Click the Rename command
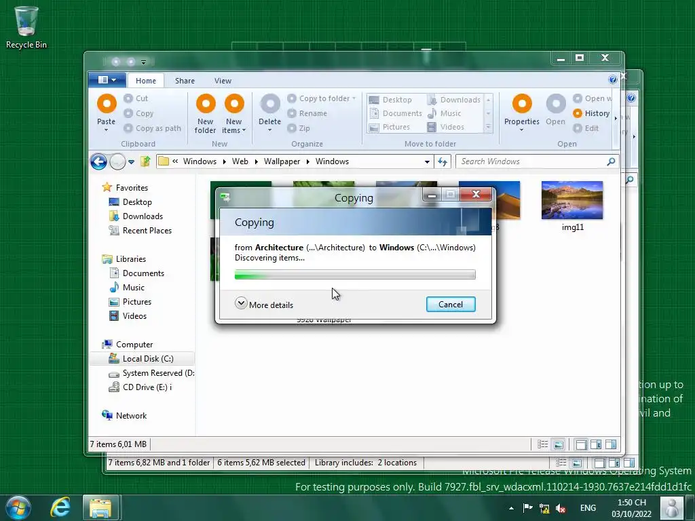695x521 pixels. [307, 113]
